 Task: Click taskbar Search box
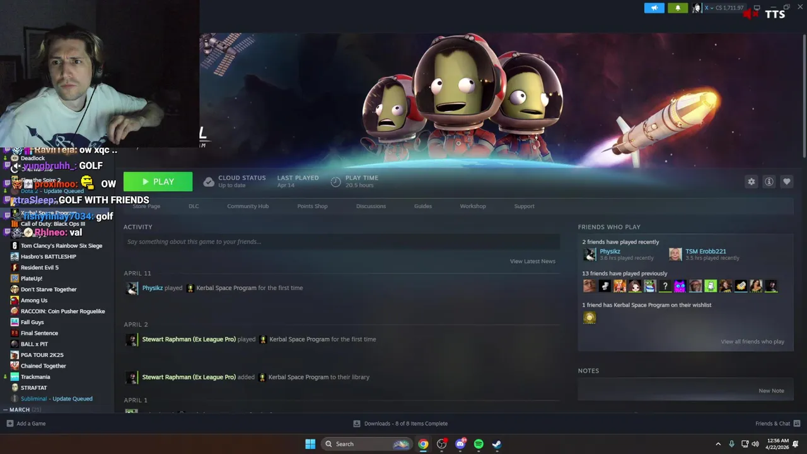(x=366, y=444)
